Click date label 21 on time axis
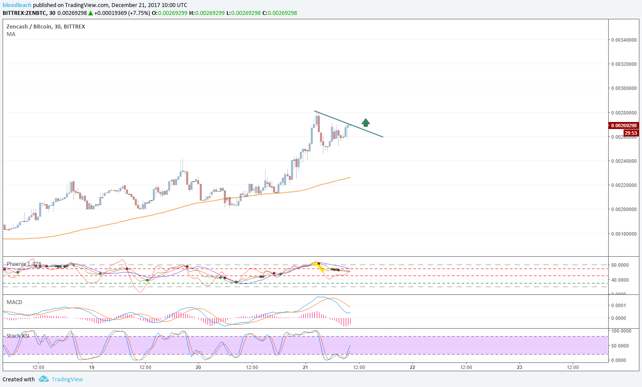This screenshot has width=642, height=387. coord(305,367)
